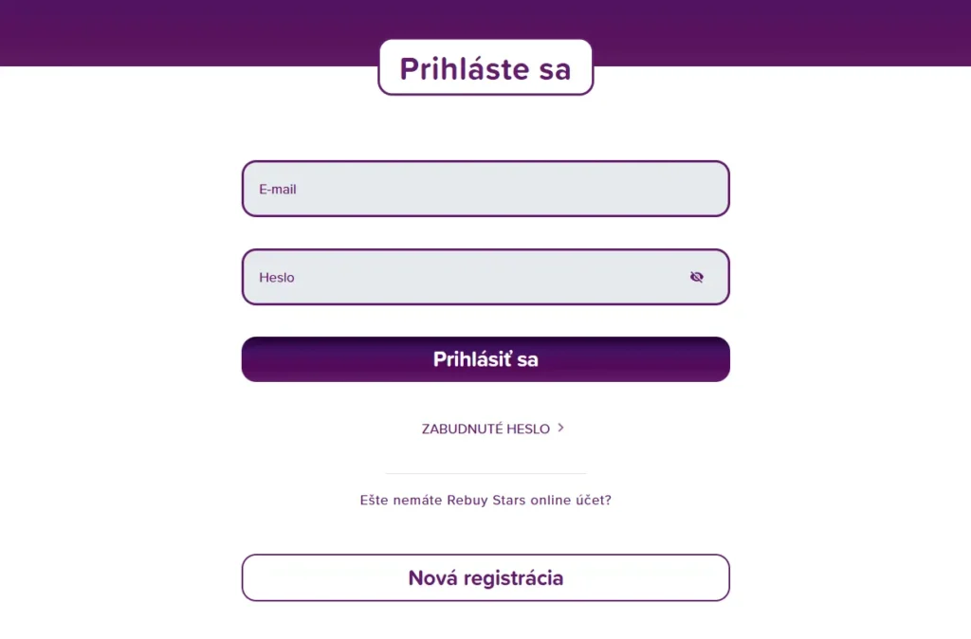The image size is (971, 639).
Task: Click the crossed-out eye icon in Heslo field
Action: coord(697,277)
